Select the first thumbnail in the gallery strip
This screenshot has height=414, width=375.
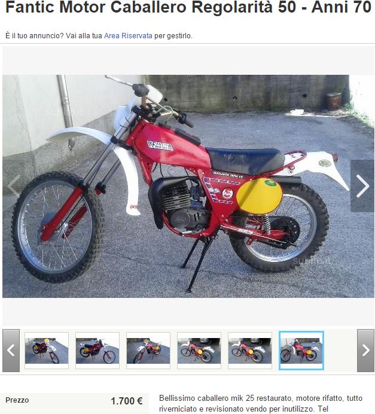click(x=47, y=351)
